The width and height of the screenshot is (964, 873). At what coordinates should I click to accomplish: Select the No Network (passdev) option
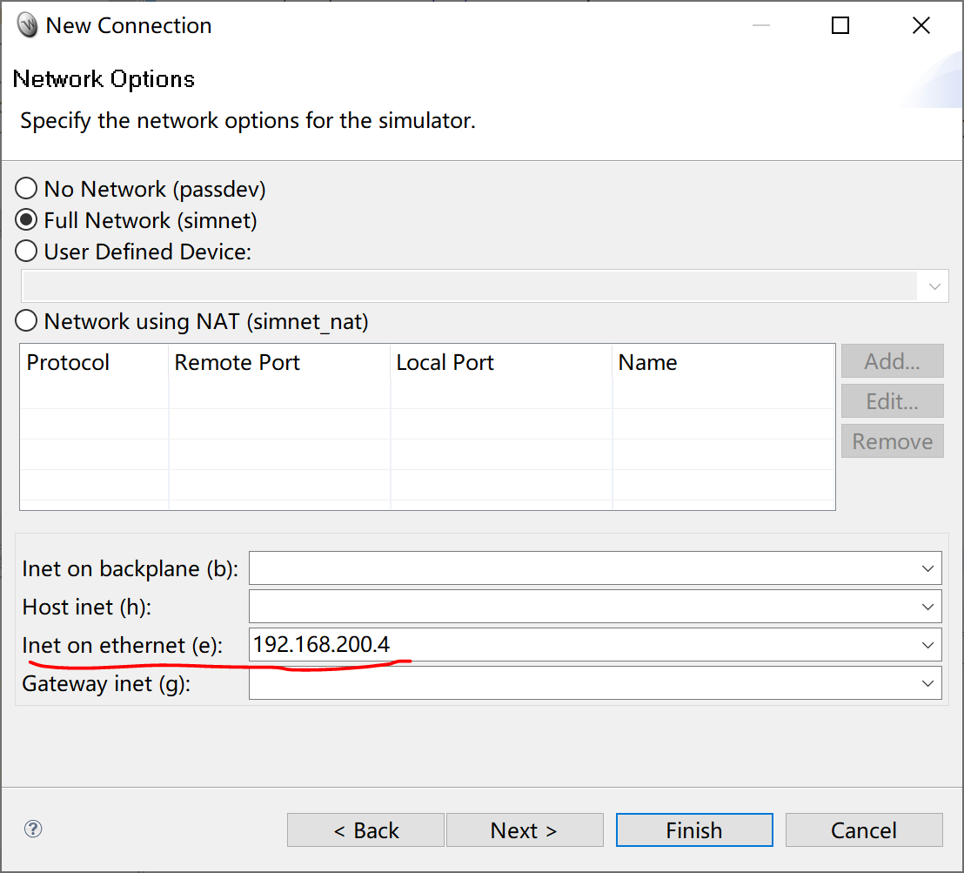25,188
